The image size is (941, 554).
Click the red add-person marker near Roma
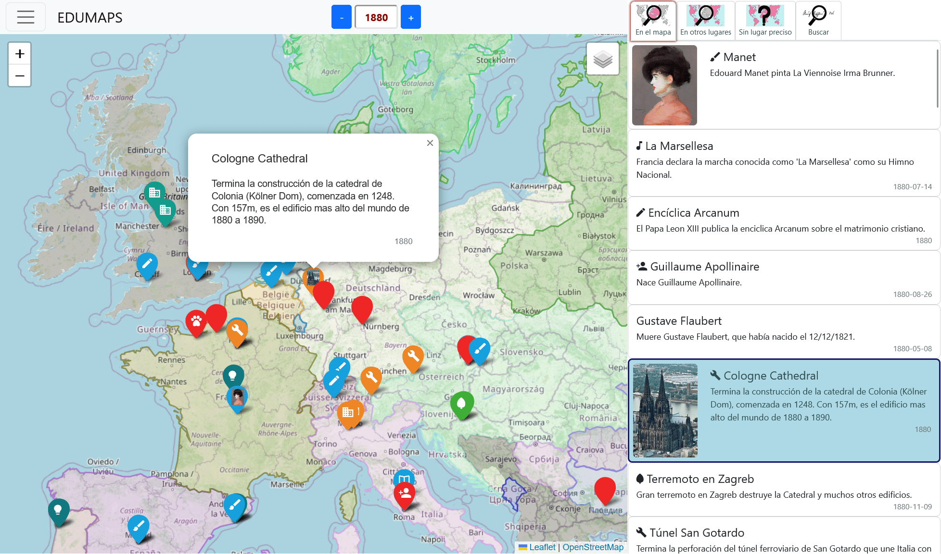(x=405, y=494)
